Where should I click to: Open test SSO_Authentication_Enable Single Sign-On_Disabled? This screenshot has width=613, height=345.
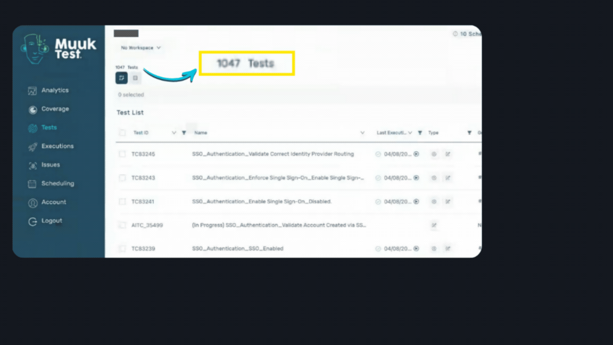262,201
